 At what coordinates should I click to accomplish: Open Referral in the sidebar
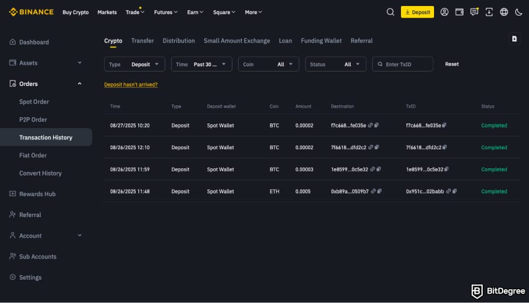pyautogui.click(x=30, y=215)
